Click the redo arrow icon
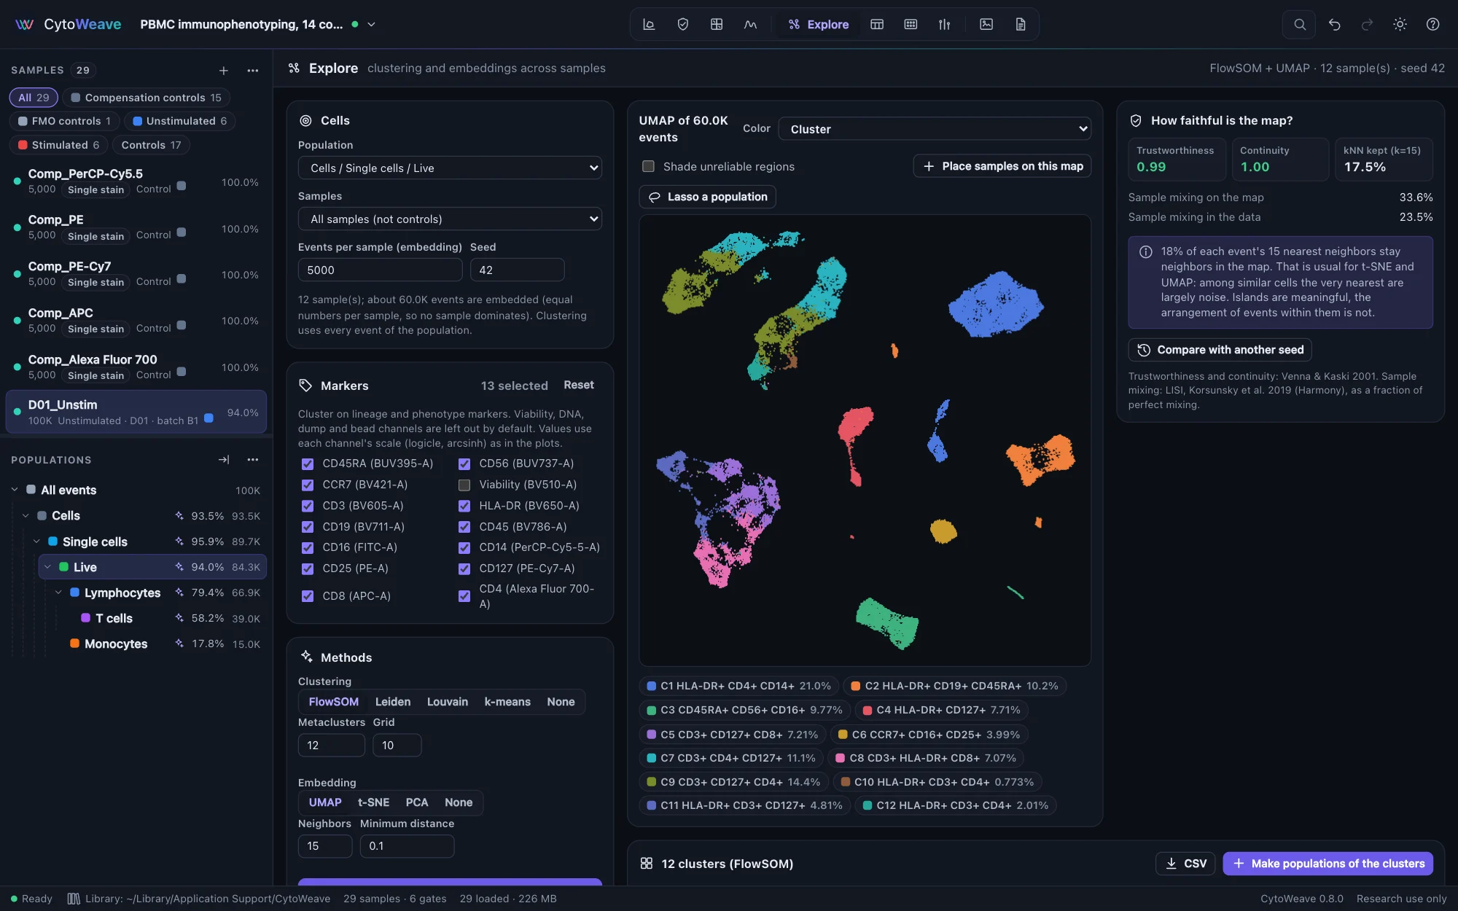The width and height of the screenshot is (1458, 911). point(1367,24)
